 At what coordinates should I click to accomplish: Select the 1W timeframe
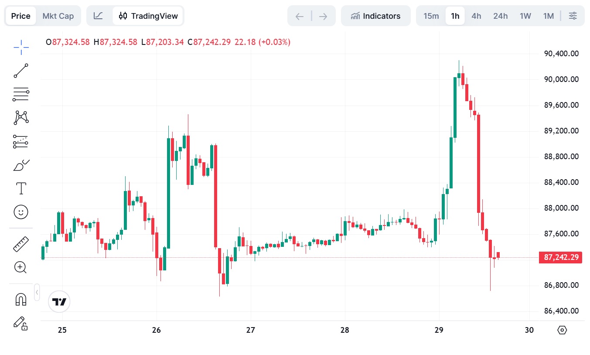pyautogui.click(x=525, y=16)
